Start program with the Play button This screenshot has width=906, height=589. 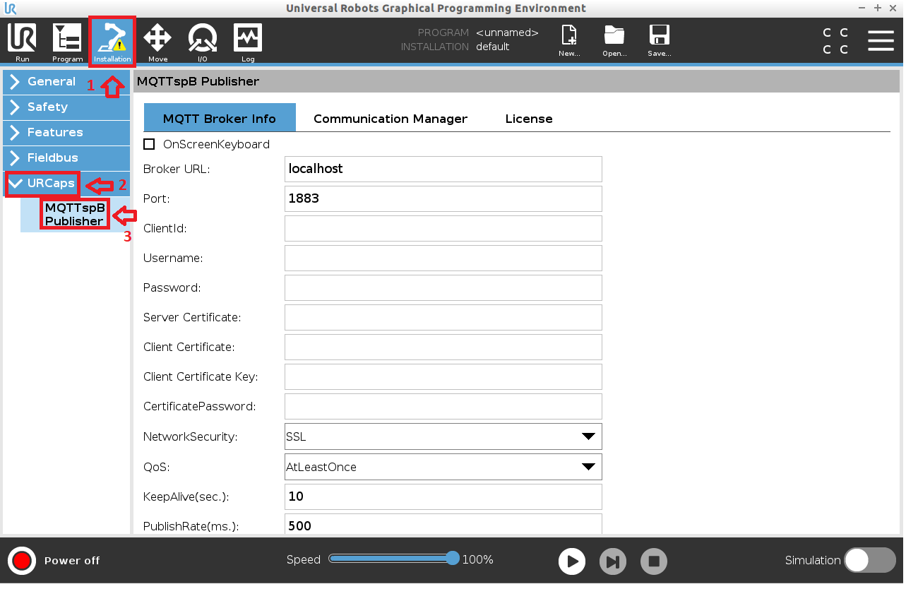(572, 561)
